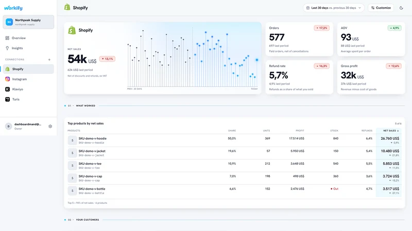Sort by the Refunds column header
Screen dimensions: 412x231
367,131
